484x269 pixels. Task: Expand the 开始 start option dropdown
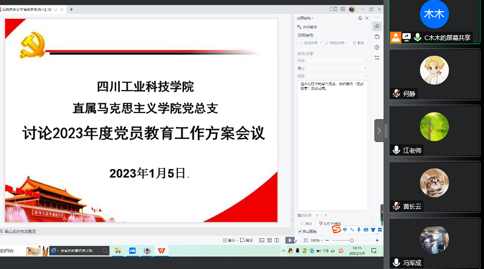click(365, 60)
